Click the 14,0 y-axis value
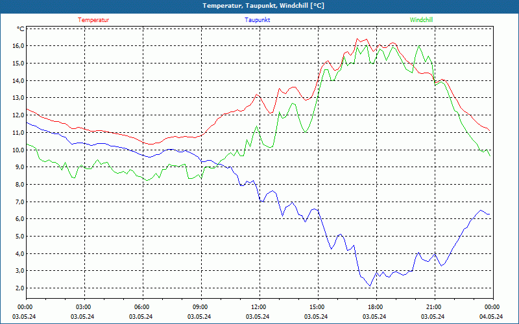The height and width of the screenshot is (324, 519). pyautogui.click(x=19, y=80)
